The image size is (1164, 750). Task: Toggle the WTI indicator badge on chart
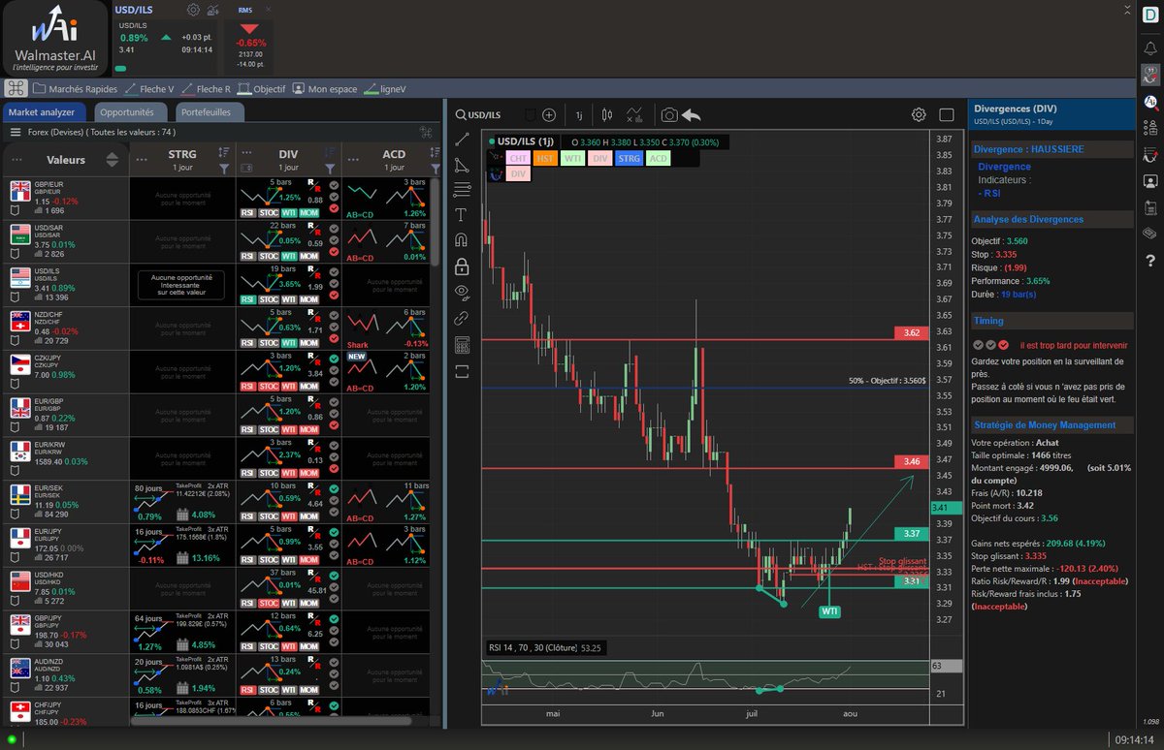coord(573,158)
